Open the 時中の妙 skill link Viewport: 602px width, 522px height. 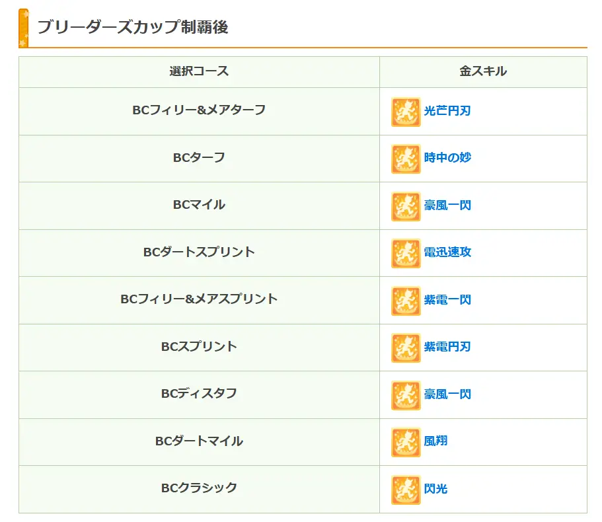click(x=447, y=159)
